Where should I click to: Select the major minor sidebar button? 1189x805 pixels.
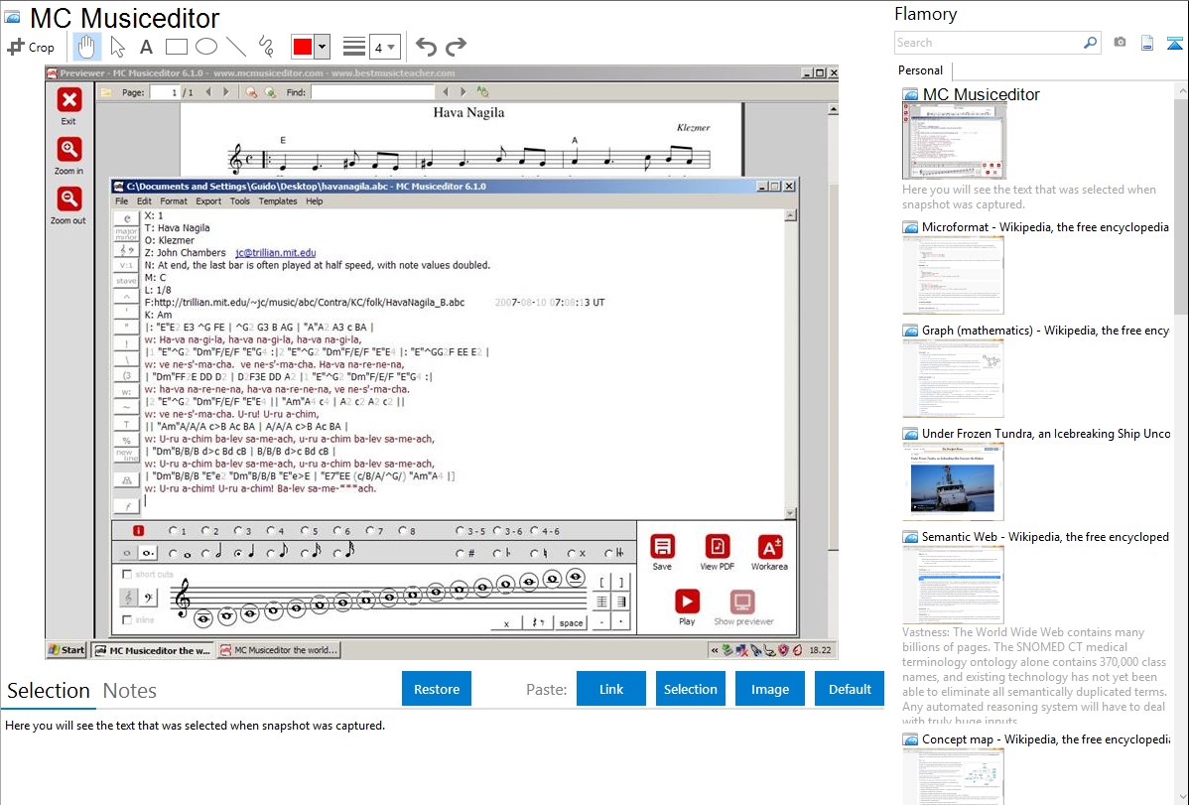coord(127,233)
